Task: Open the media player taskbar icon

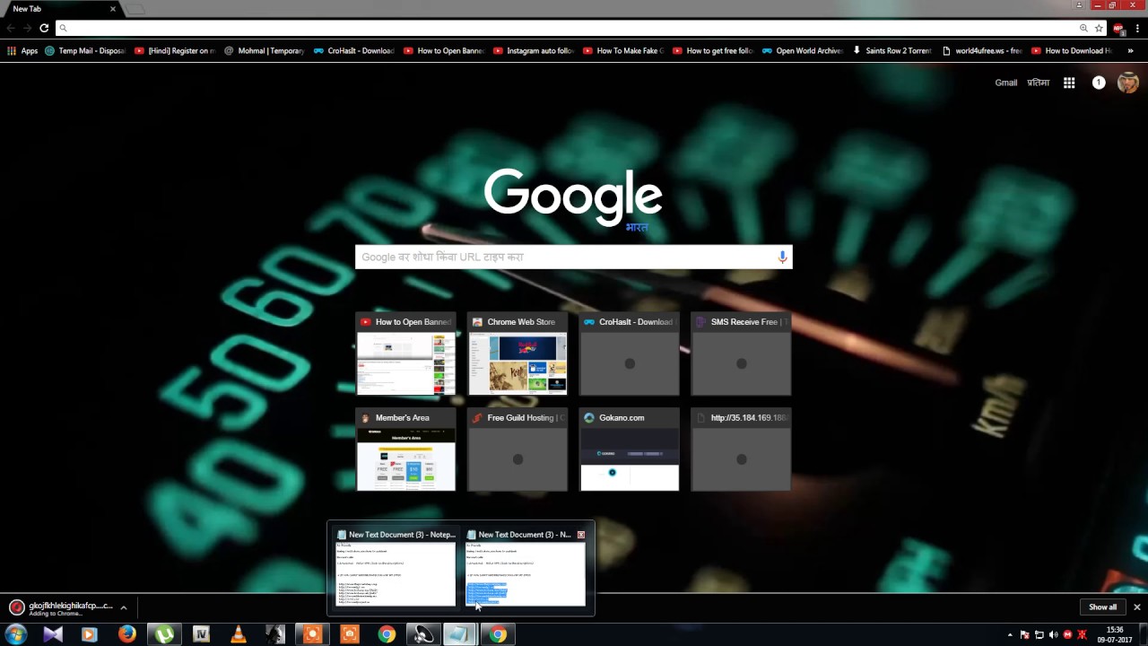Action: (89, 634)
